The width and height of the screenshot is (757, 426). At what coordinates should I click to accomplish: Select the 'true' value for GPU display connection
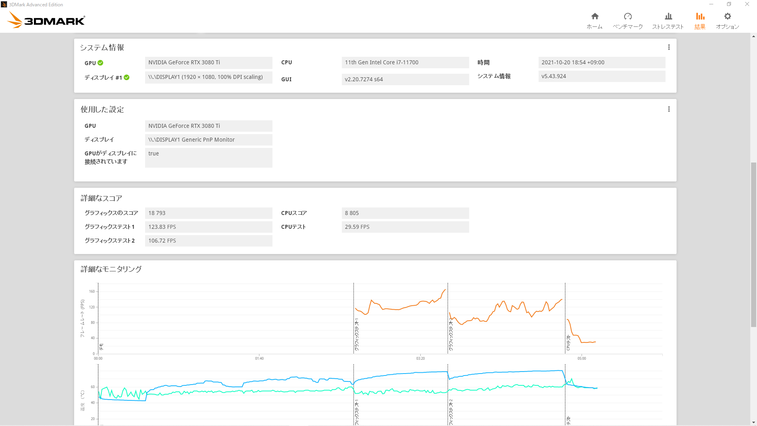coord(209,158)
